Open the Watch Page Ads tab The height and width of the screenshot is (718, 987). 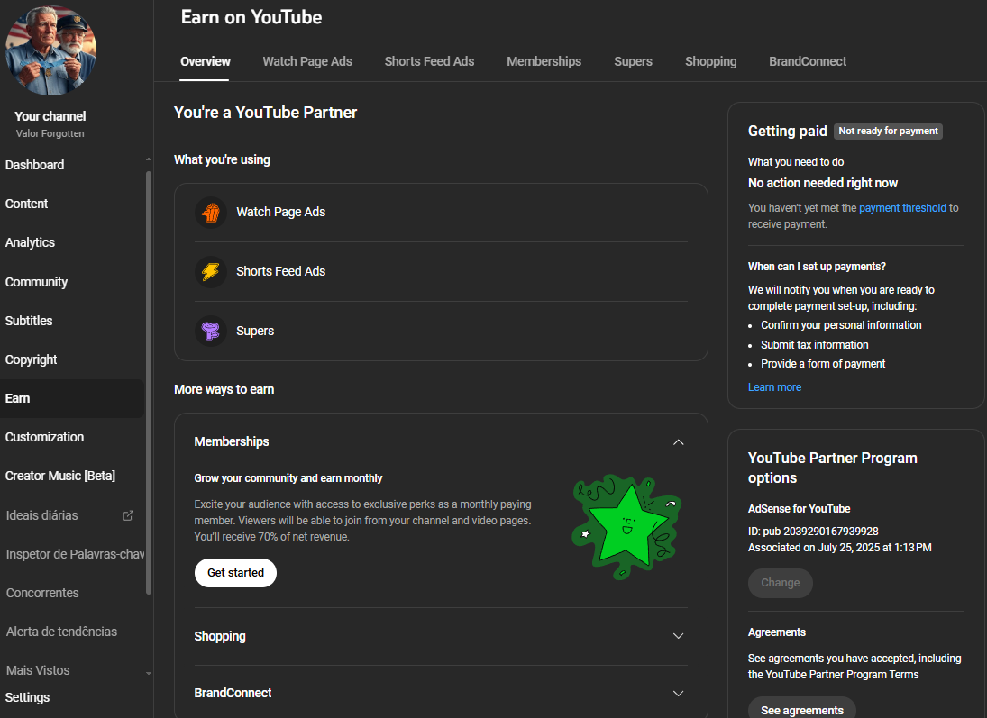click(x=307, y=61)
